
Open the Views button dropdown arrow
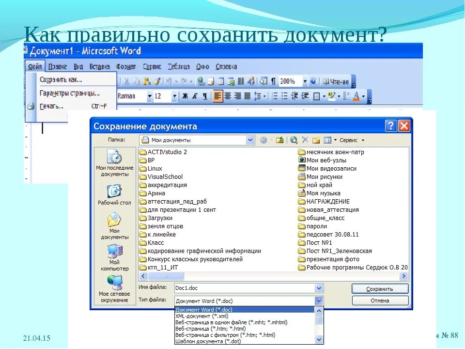(x=335, y=140)
